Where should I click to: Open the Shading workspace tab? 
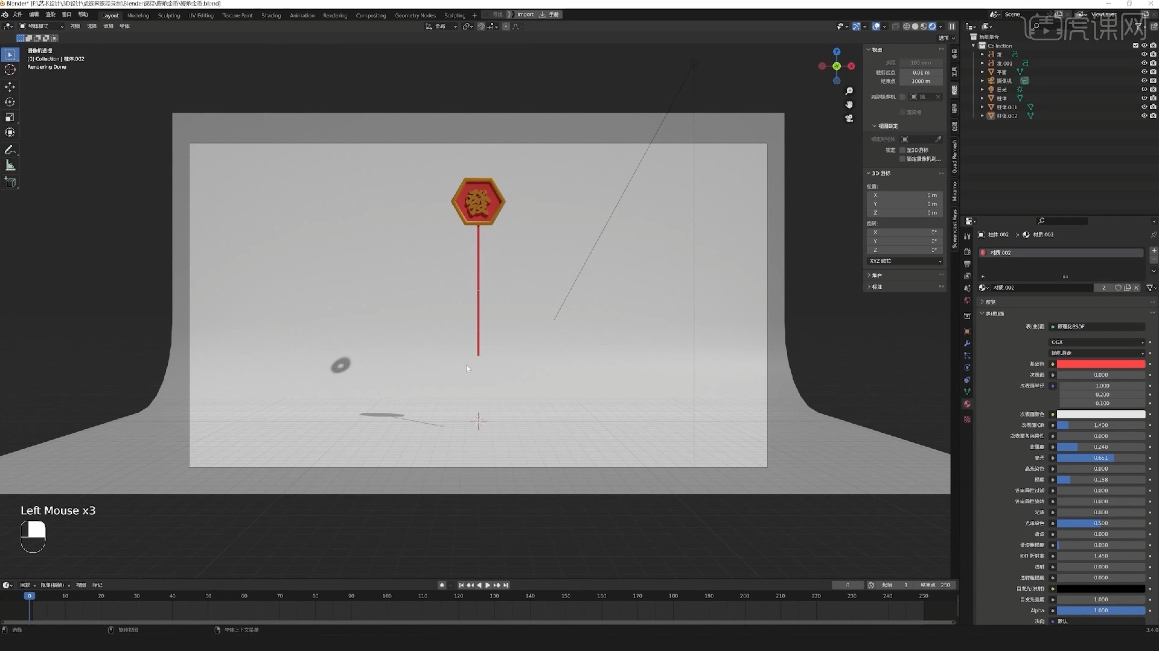271,15
